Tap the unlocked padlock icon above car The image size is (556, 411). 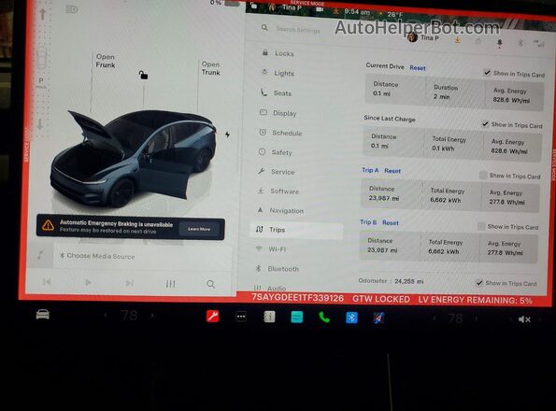point(143,75)
